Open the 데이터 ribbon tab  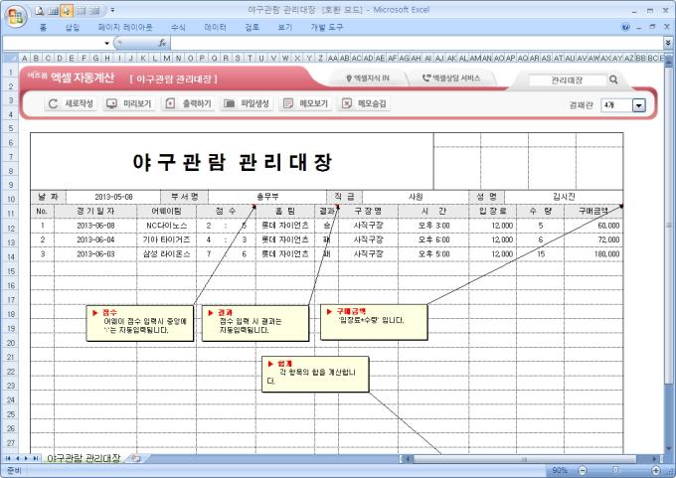pos(215,27)
